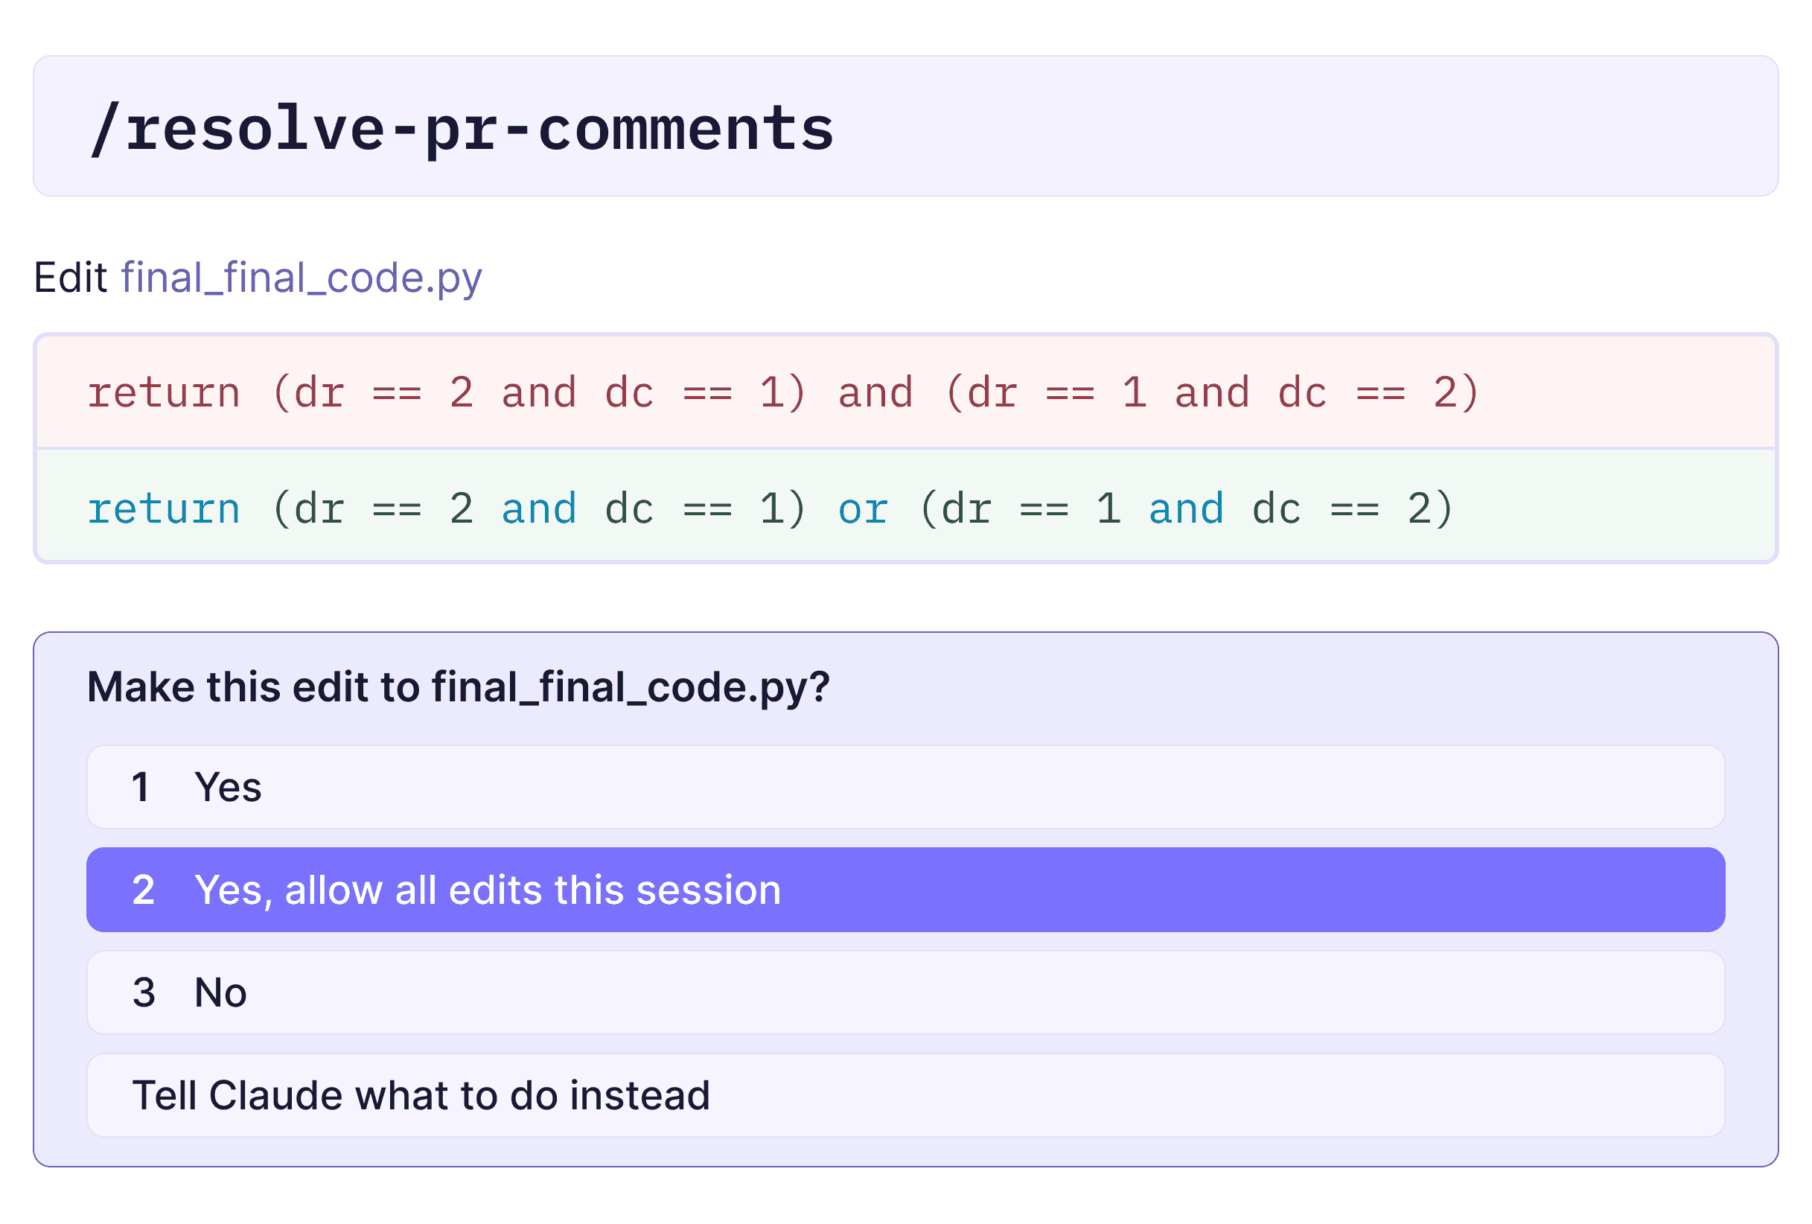
Task: Click option number 2 label
Action: 144,890
